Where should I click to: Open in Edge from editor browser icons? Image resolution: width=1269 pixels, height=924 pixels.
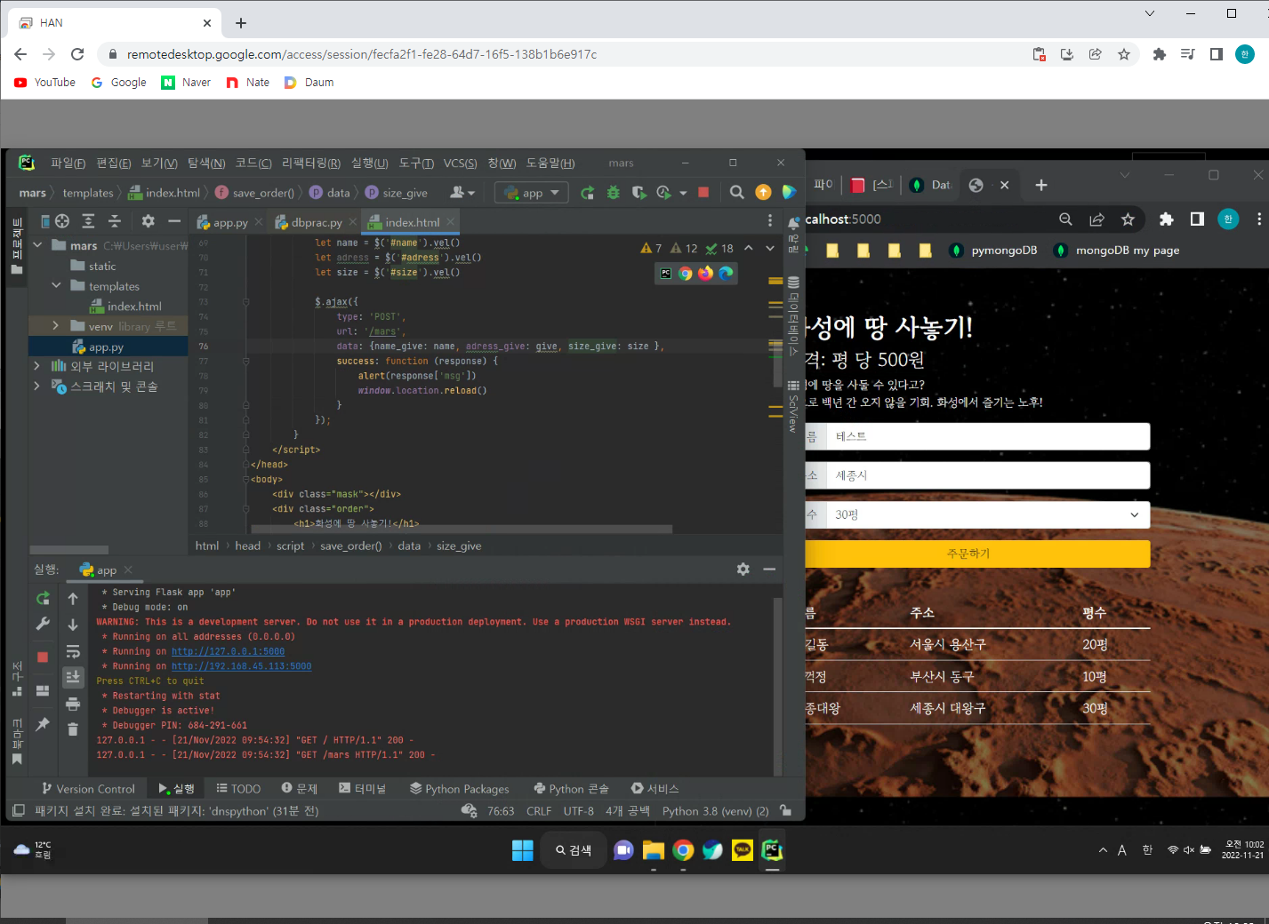[727, 274]
